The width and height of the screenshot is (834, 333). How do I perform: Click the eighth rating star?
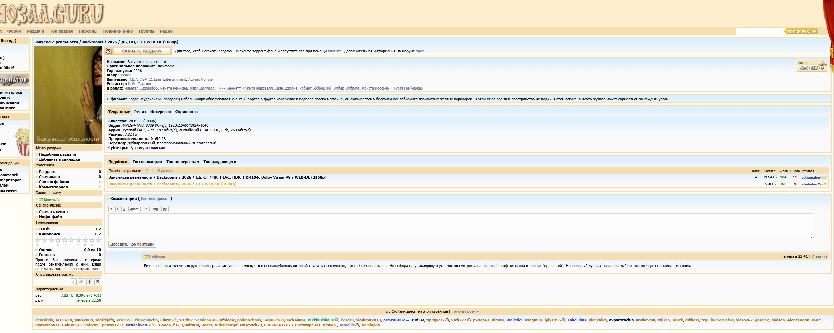[85, 240]
